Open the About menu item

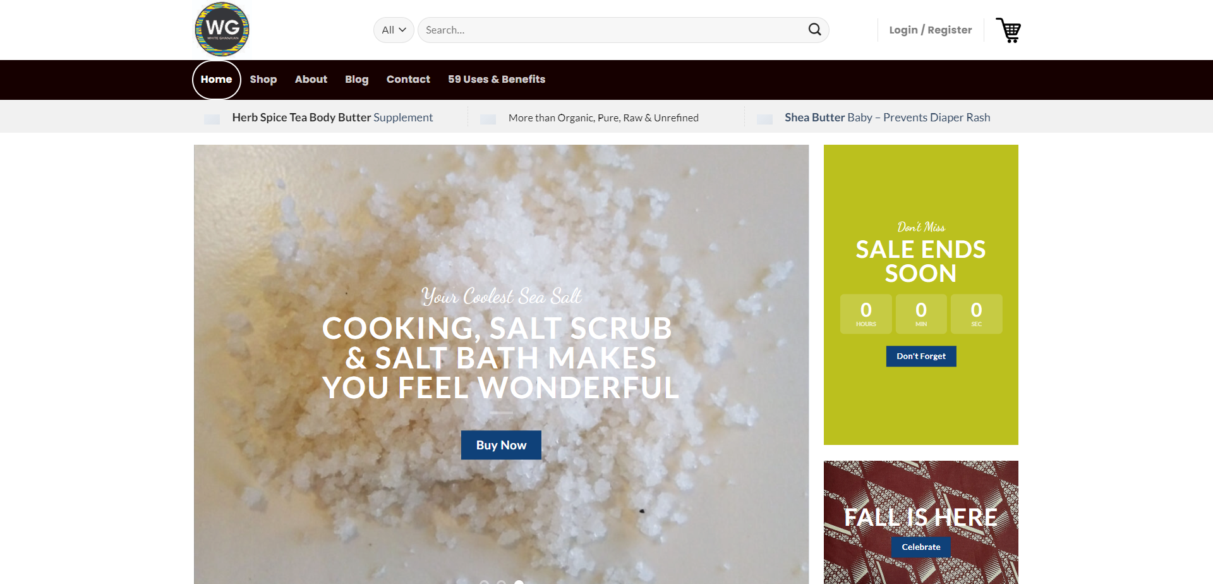311,80
